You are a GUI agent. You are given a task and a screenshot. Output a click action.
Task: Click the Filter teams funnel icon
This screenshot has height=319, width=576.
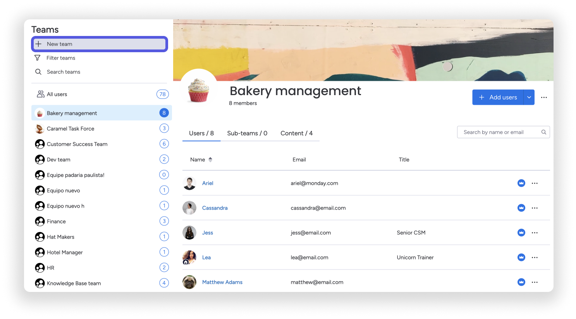(38, 58)
